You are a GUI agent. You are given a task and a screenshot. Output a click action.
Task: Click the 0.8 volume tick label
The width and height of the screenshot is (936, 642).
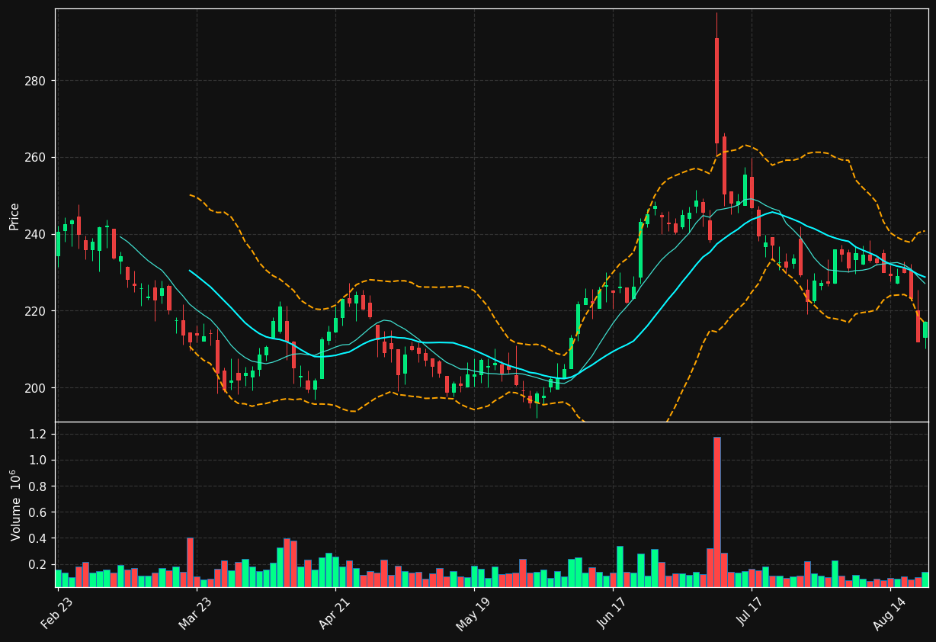[39, 486]
